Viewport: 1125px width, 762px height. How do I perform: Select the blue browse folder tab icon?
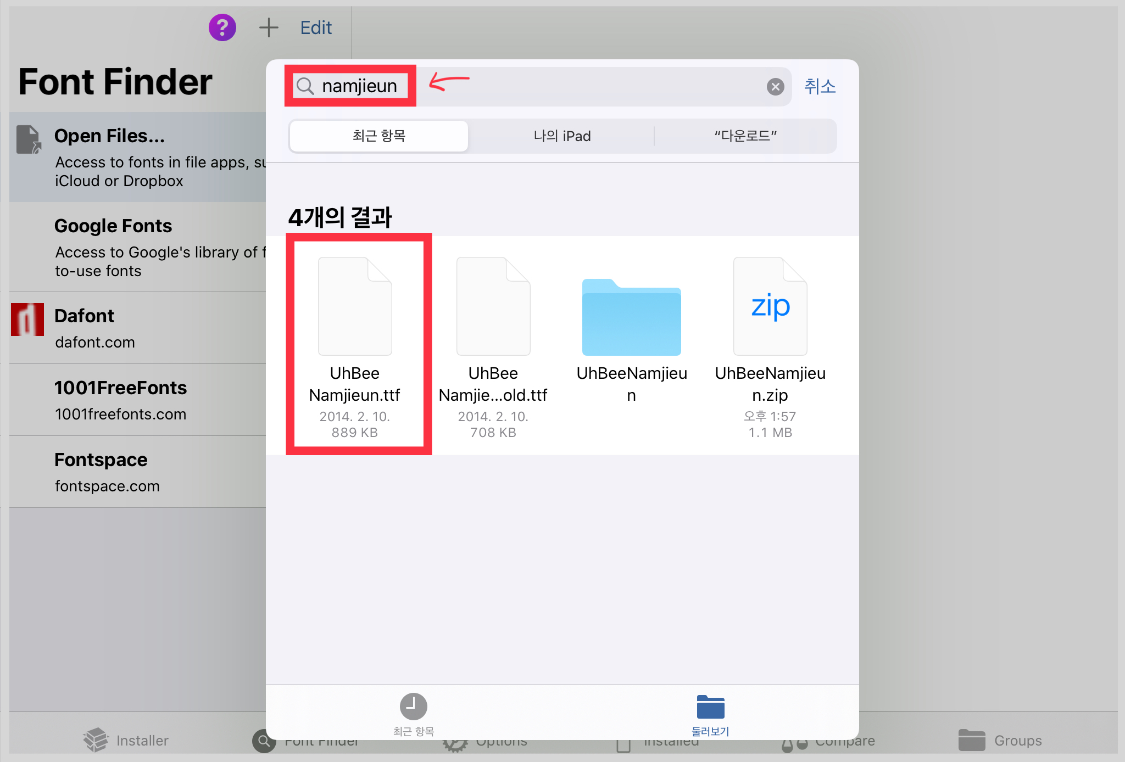click(x=710, y=707)
